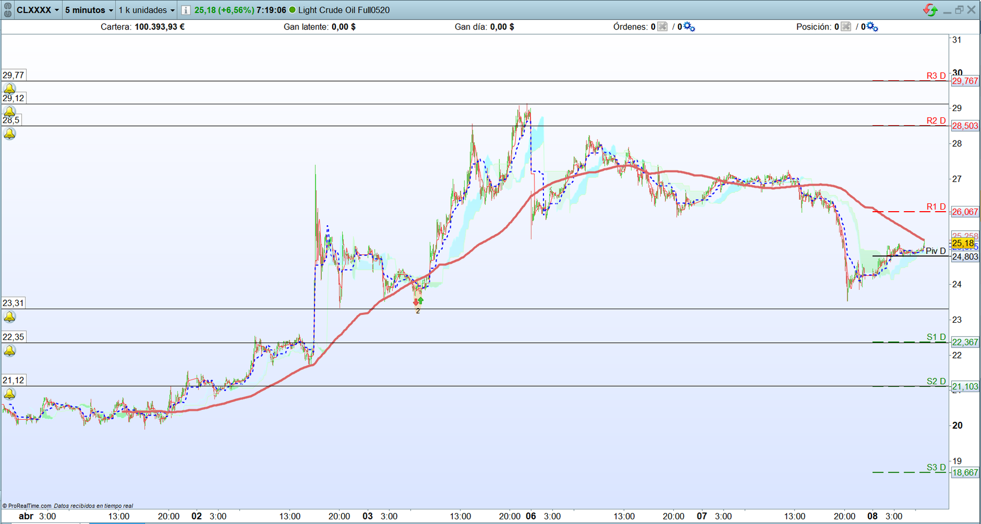Click the green market status dot
The height and width of the screenshot is (524, 981).
tap(292, 10)
